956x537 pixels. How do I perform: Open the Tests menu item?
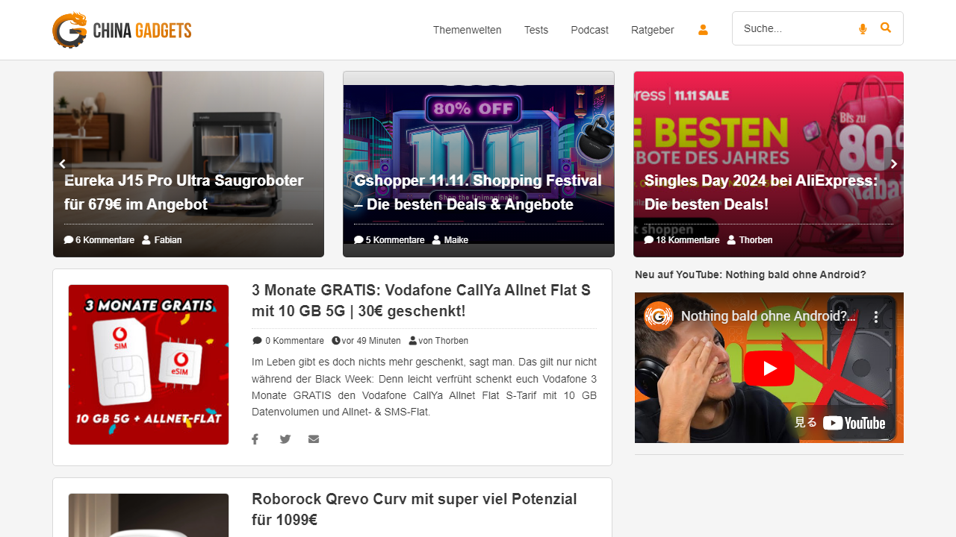point(536,30)
